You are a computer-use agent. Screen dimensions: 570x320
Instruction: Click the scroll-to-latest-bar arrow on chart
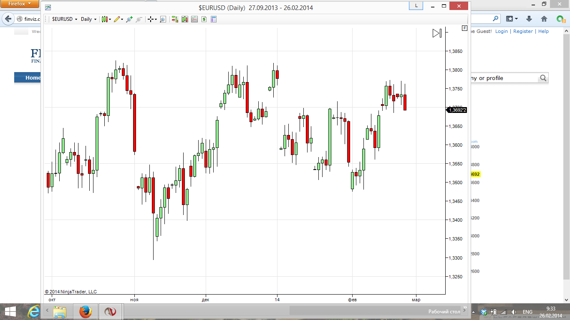[x=437, y=33]
